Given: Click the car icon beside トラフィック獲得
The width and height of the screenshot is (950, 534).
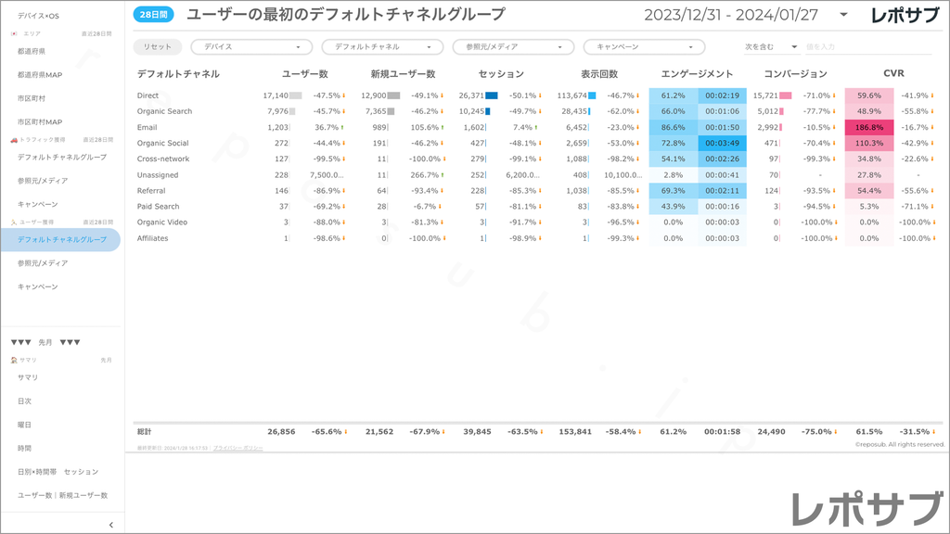Looking at the screenshot, I should point(13,139).
